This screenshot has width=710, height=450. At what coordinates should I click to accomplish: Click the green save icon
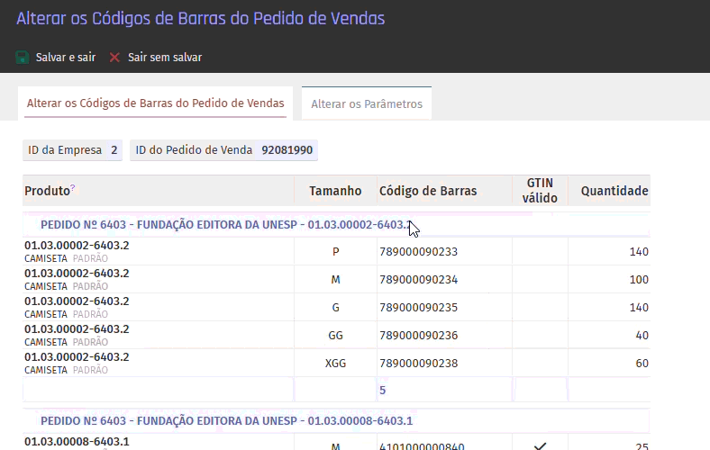[x=23, y=58]
